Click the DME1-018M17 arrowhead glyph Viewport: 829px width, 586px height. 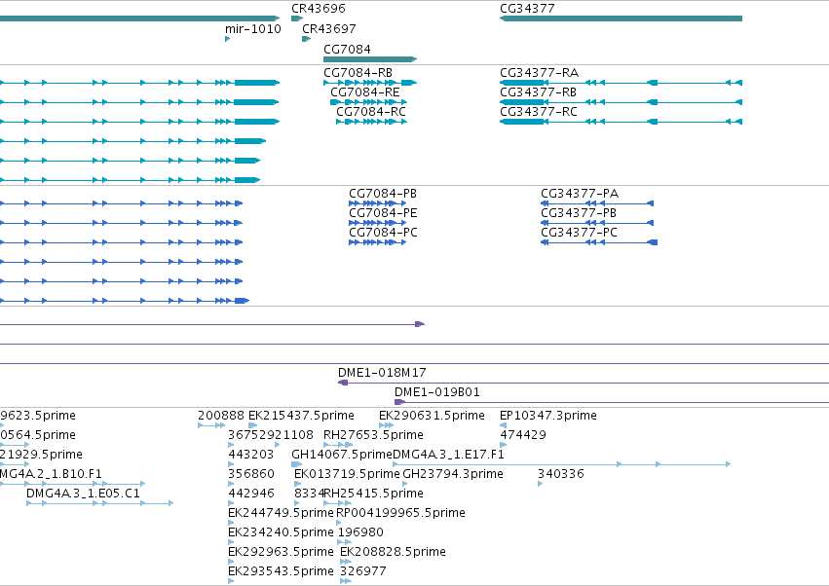pos(343,383)
